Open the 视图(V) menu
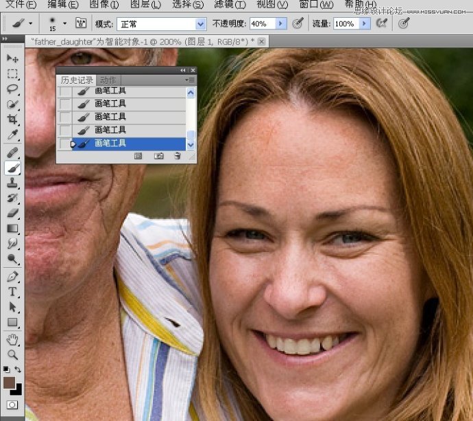The image size is (473, 421). pyautogui.click(x=272, y=5)
